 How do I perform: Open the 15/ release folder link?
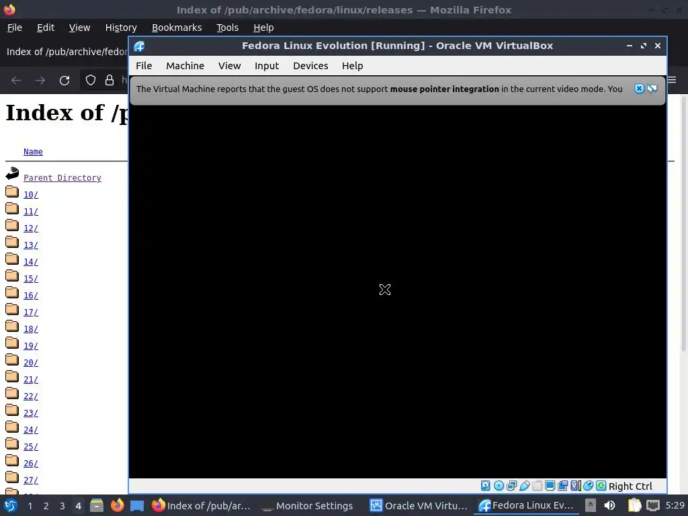[31, 279]
